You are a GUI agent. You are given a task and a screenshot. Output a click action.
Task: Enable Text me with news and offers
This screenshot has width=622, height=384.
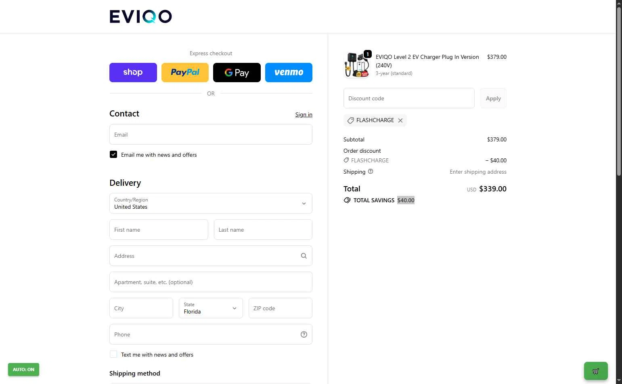click(x=113, y=354)
